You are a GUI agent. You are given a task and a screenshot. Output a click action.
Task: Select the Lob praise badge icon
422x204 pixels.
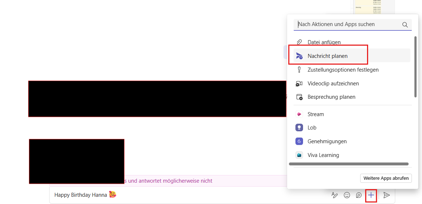pos(299,128)
